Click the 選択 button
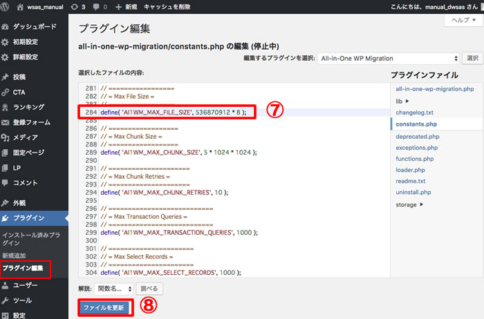The width and height of the screenshot is (484, 319). (472, 58)
